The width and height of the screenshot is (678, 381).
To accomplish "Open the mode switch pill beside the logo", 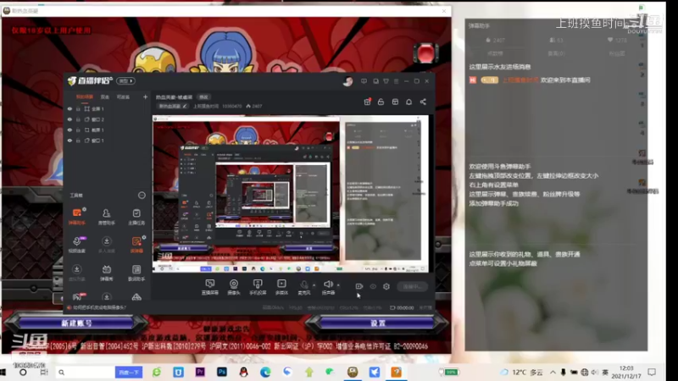I will click(x=125, y=80).
